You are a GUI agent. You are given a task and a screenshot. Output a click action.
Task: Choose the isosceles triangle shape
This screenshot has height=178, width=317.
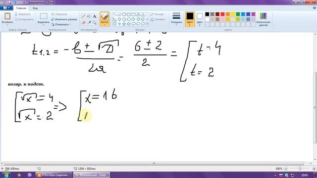[143, 15]
